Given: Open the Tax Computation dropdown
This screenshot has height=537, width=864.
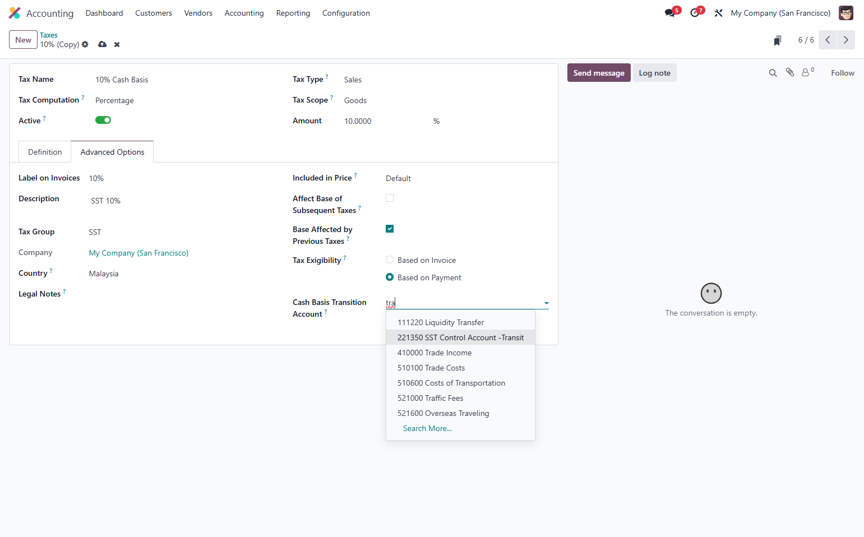Looking at the screenshot, I should (185, 100).
